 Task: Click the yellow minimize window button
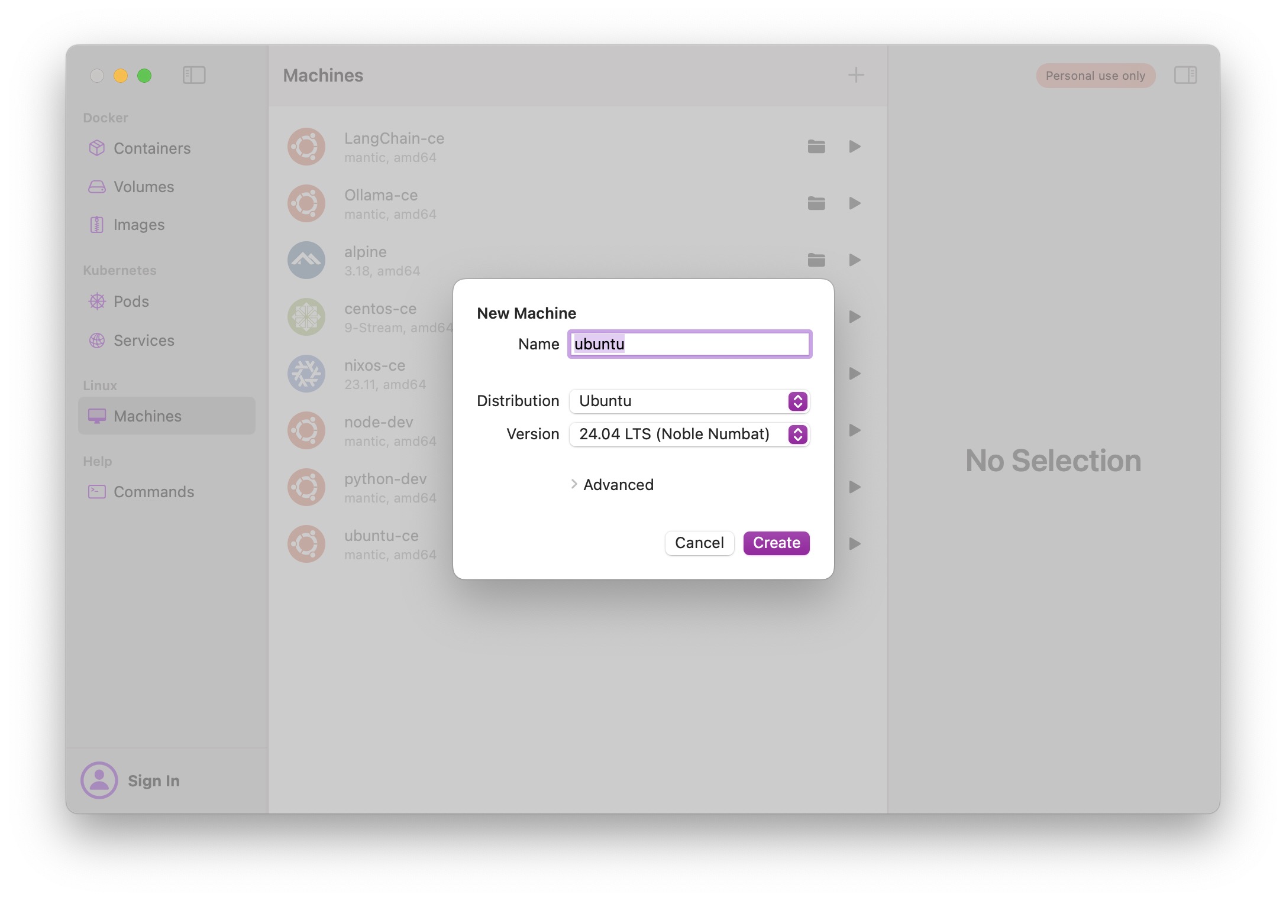pyautogui.click(x=121, y=76)
